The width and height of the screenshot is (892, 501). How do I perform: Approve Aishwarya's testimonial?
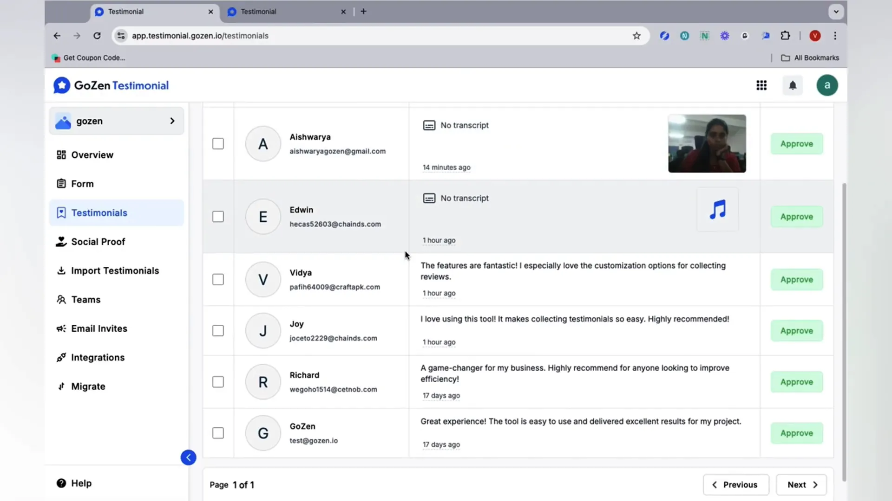pyautogui.click(x=796, y=144)
